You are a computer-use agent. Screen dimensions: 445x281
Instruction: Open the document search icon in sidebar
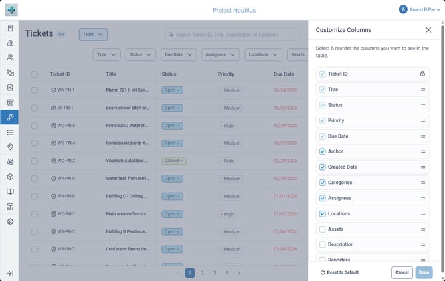[10, 88]
